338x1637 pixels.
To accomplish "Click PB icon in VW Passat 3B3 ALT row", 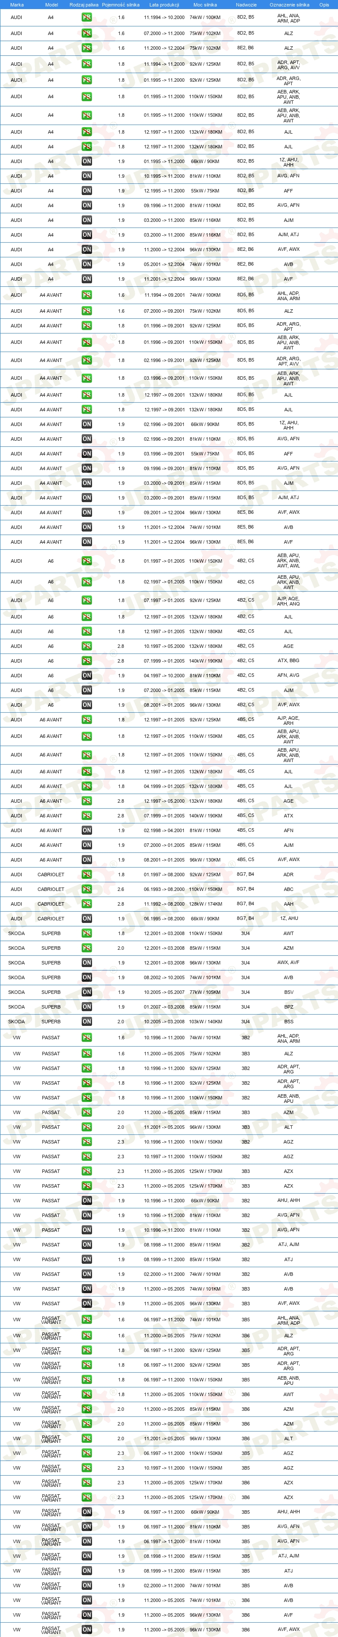I will pyautogui.click(x=86, y=1128).
